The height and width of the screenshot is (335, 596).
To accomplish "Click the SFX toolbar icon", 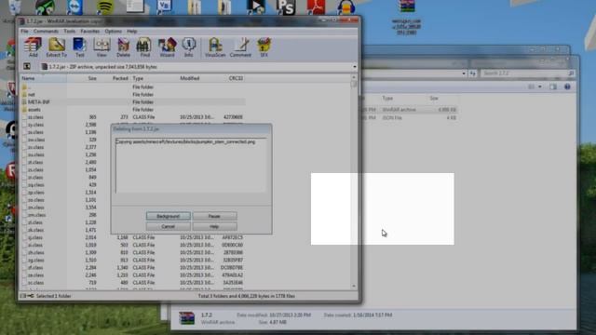I will (264, 47).
